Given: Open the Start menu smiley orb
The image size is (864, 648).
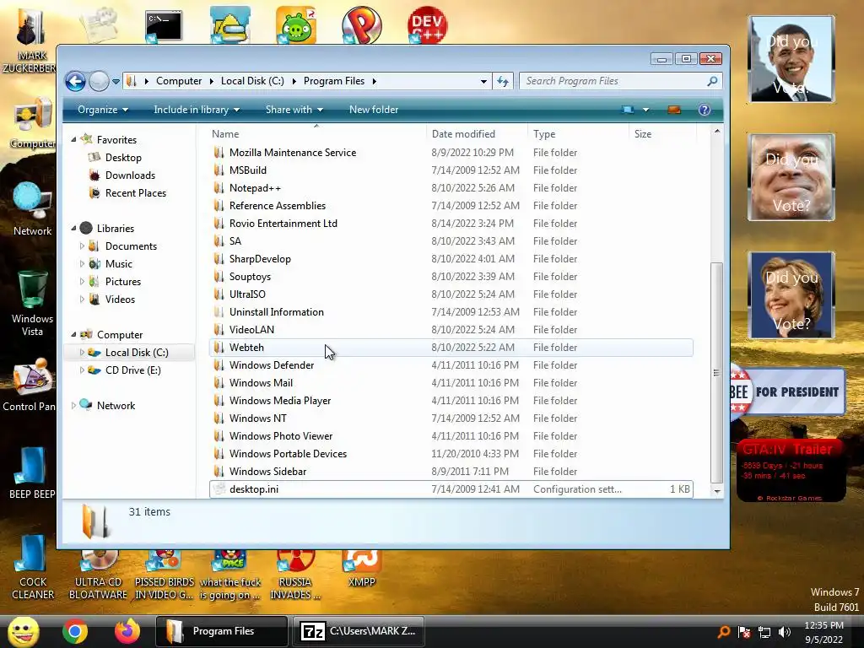Looking at the screenshot, I should point(23,631).
